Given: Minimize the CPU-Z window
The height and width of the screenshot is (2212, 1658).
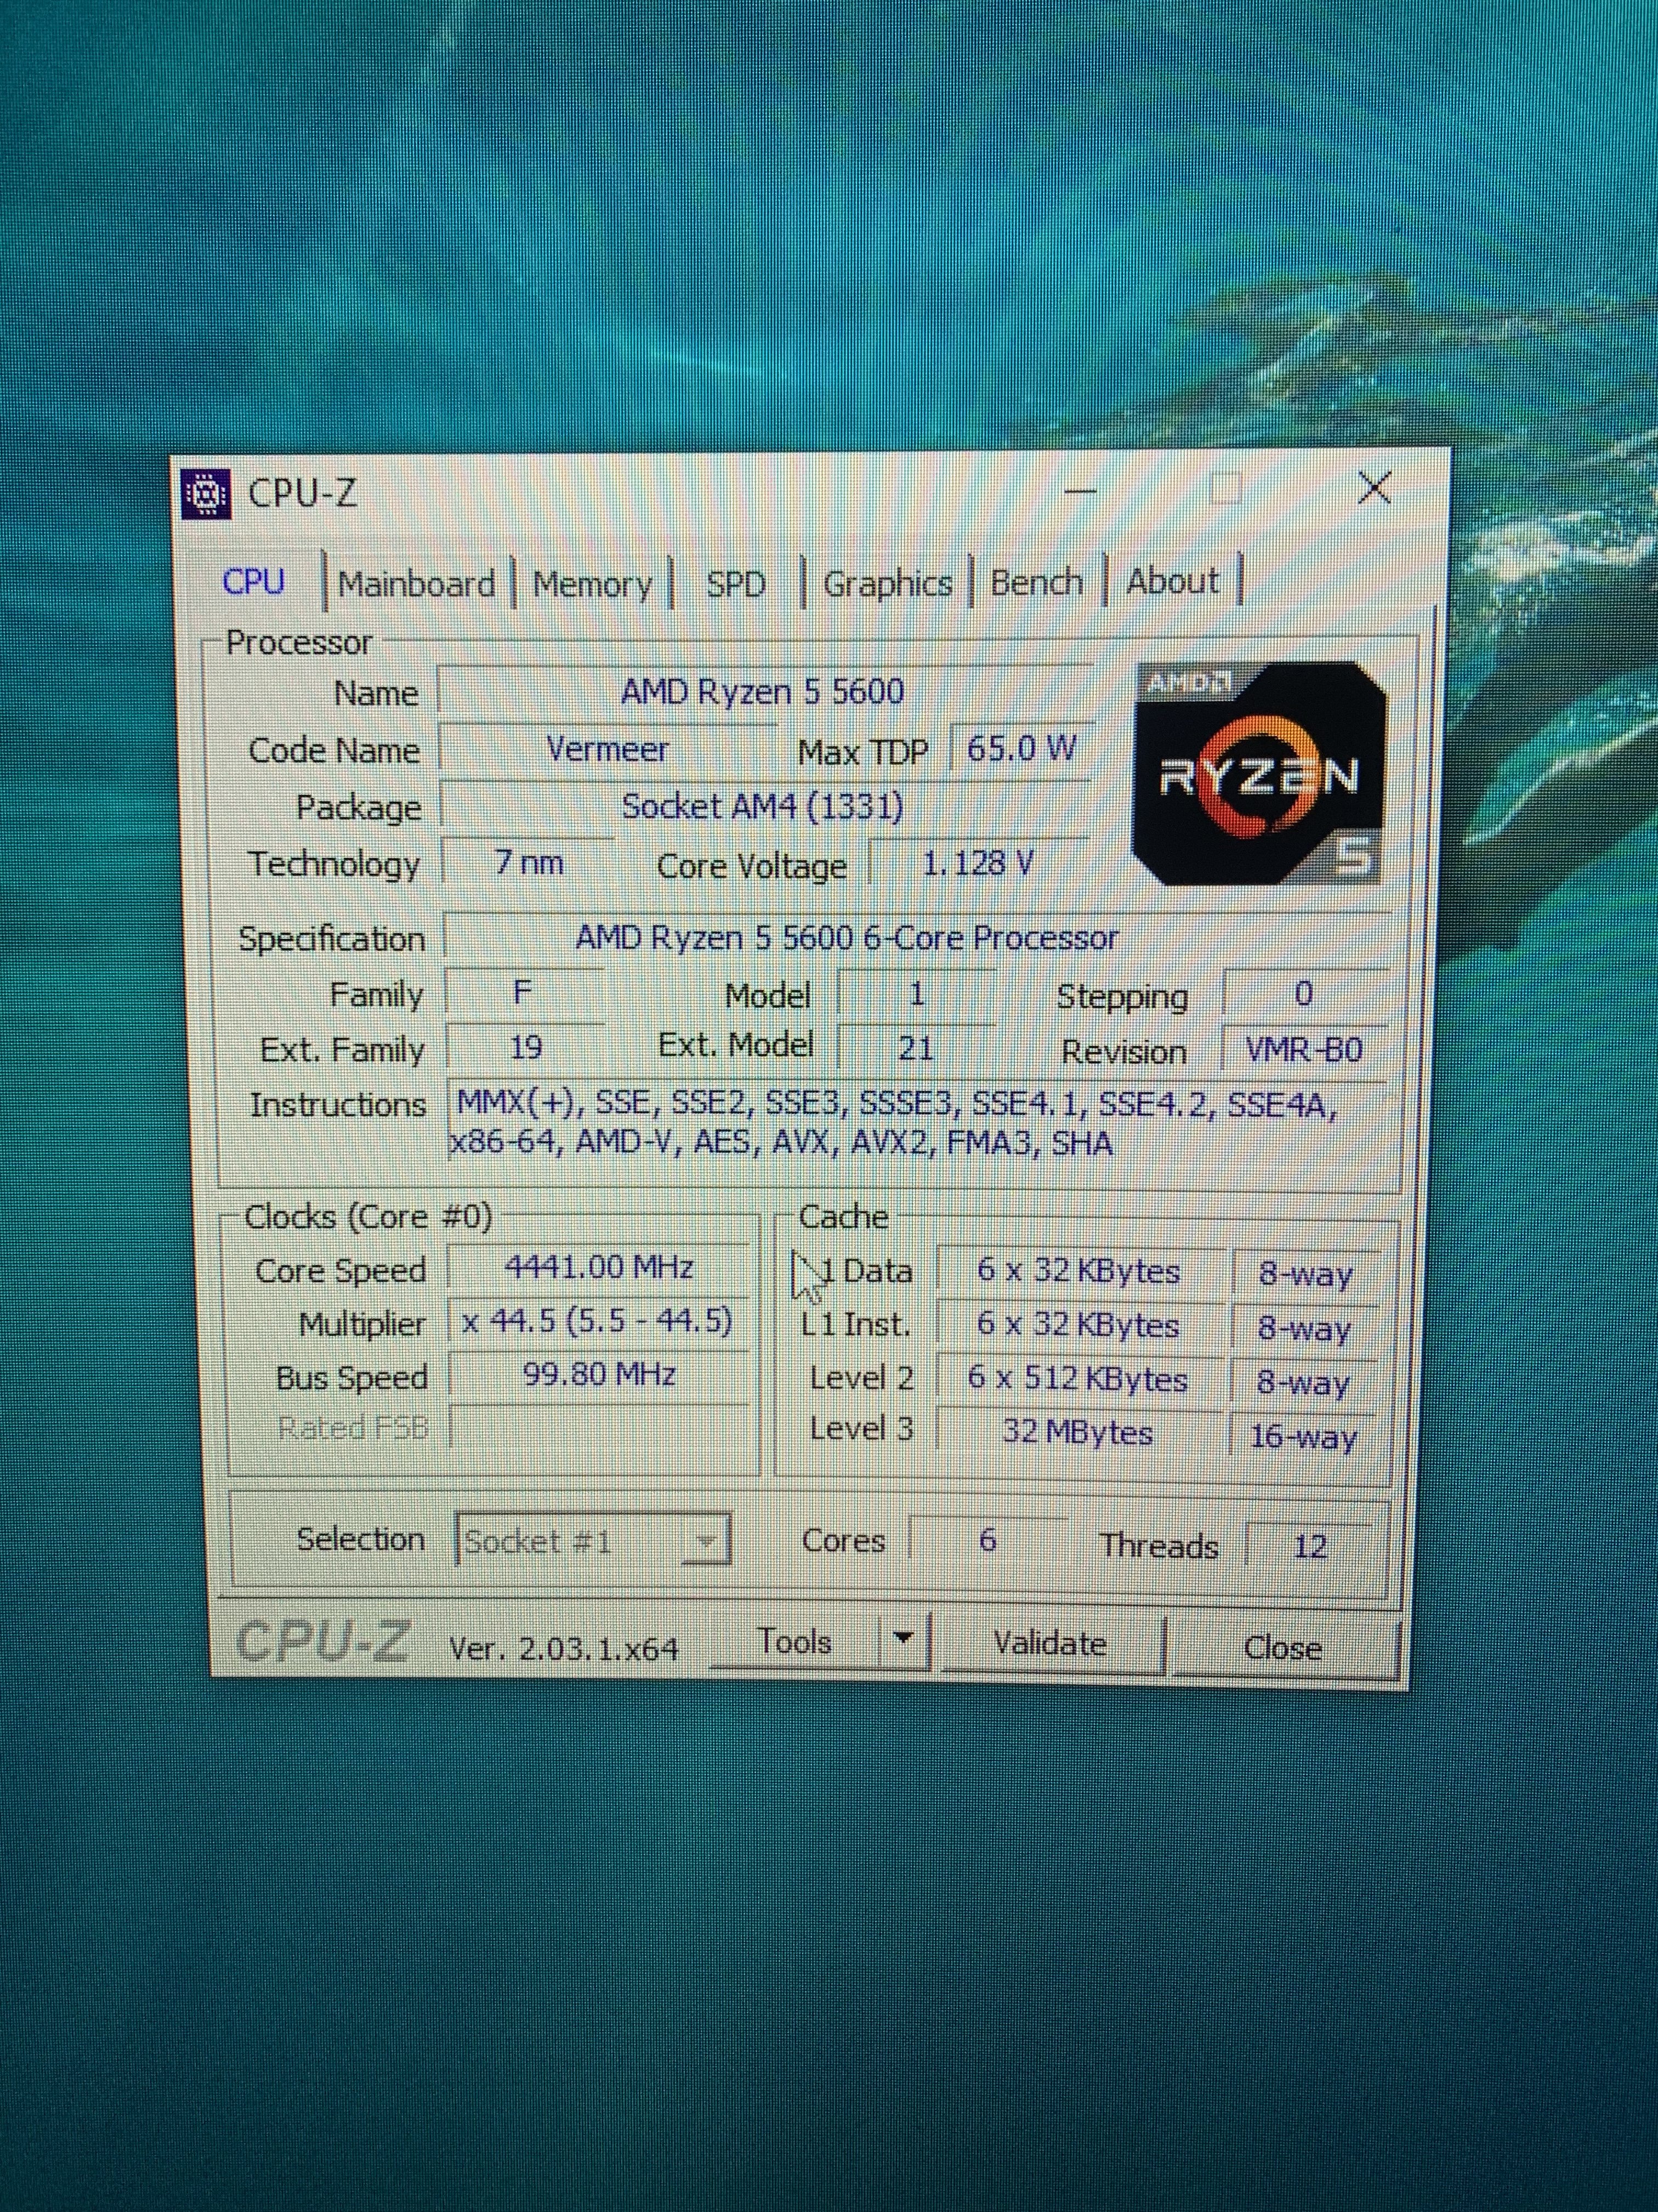Looking at the screenshot, I should click(1080, 491).
